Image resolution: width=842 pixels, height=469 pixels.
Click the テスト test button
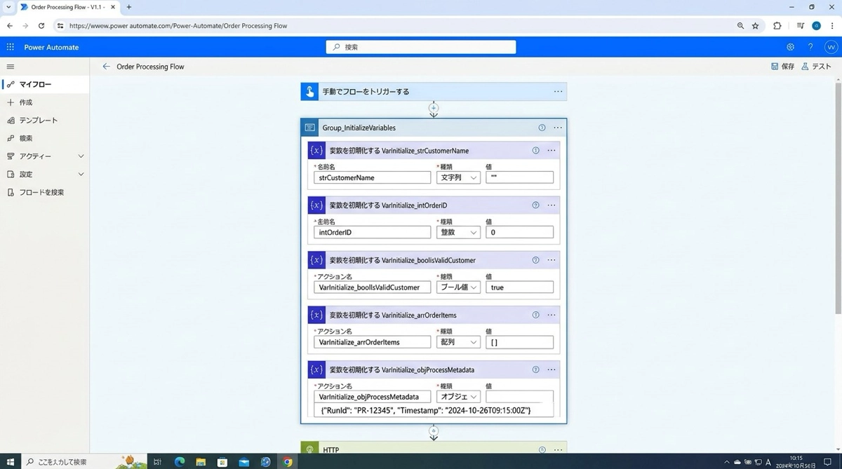(816, 67)
